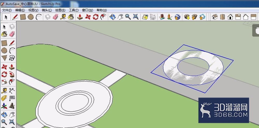The width and height of the screenshot is (259, 128).
Task: Activate the Arc tool in top toolbar
Action: 39,17
